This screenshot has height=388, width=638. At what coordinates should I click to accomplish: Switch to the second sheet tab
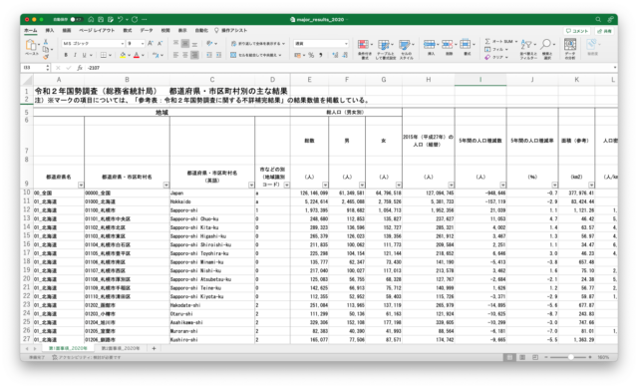[121, 348]
